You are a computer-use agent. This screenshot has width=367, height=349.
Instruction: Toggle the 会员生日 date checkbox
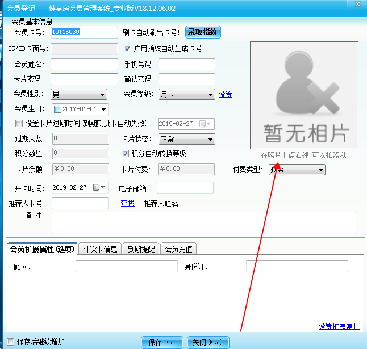click(x=57, y=109)
